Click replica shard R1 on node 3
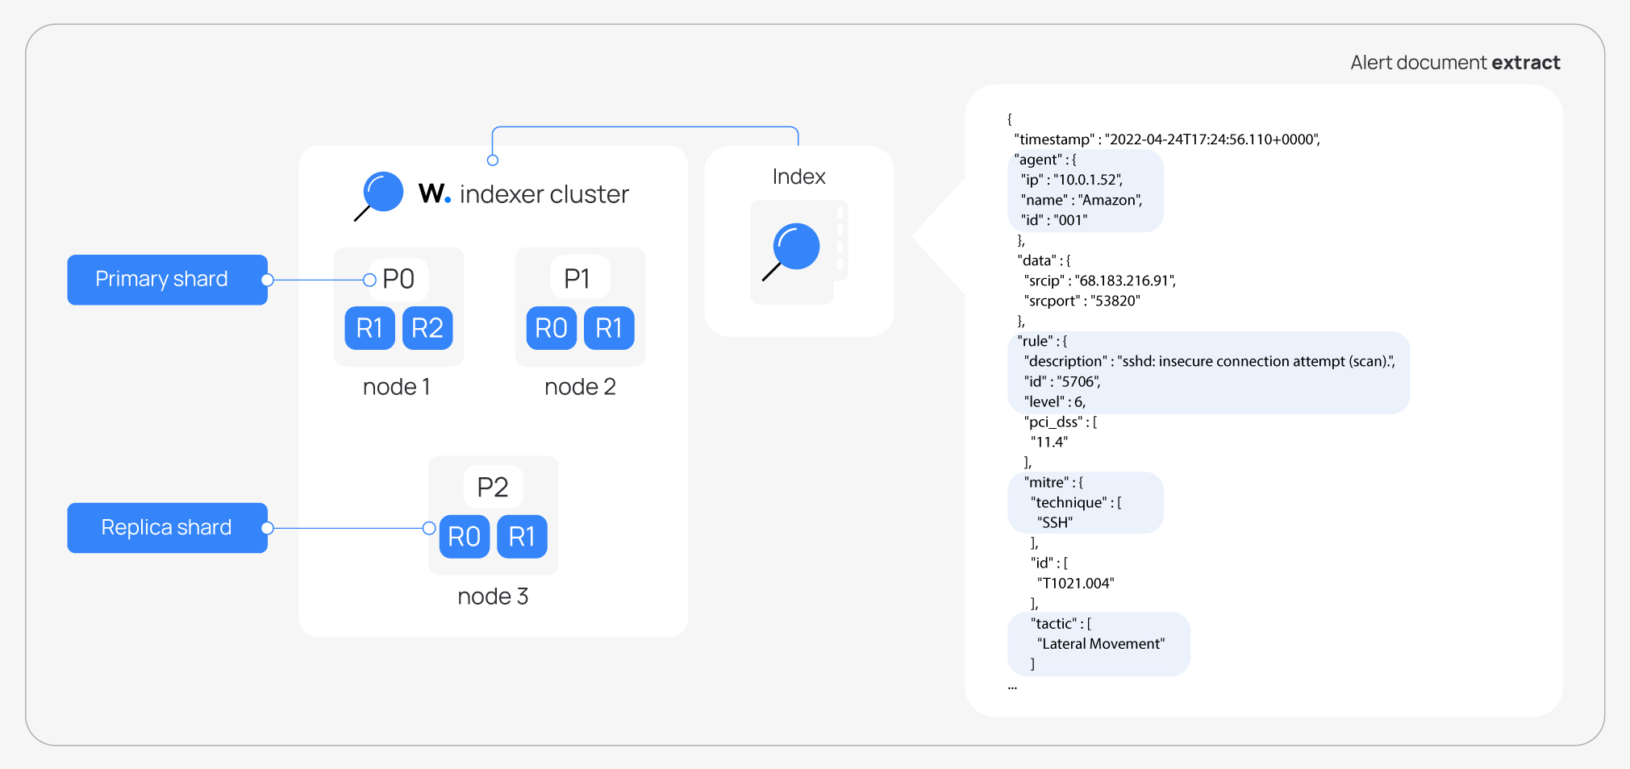 pyautogui.click(x=522, y=536)
